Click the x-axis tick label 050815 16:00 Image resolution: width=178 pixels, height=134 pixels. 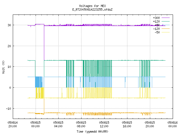[x=127, y=124]
